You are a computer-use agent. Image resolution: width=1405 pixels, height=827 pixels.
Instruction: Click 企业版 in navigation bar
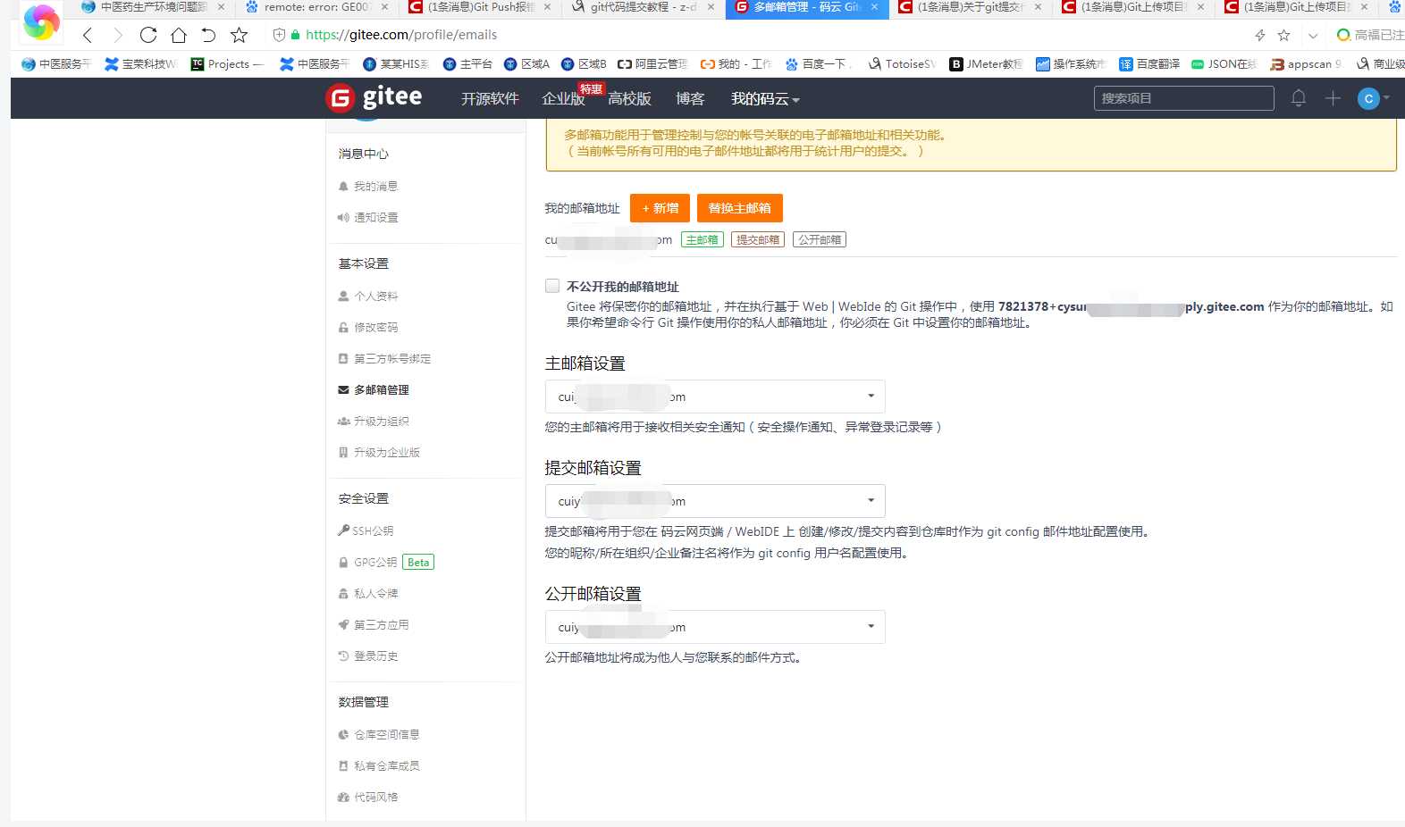(x=564, y=98)
